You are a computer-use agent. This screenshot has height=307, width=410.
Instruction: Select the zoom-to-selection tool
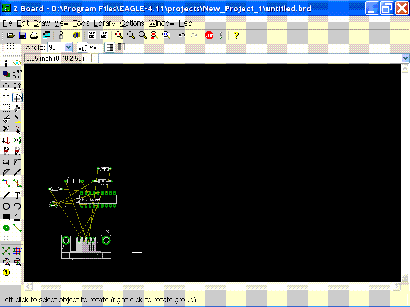pyautogui.click(x=167, y=35)
